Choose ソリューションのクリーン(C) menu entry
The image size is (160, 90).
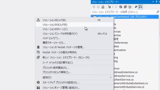coord(74,29)
